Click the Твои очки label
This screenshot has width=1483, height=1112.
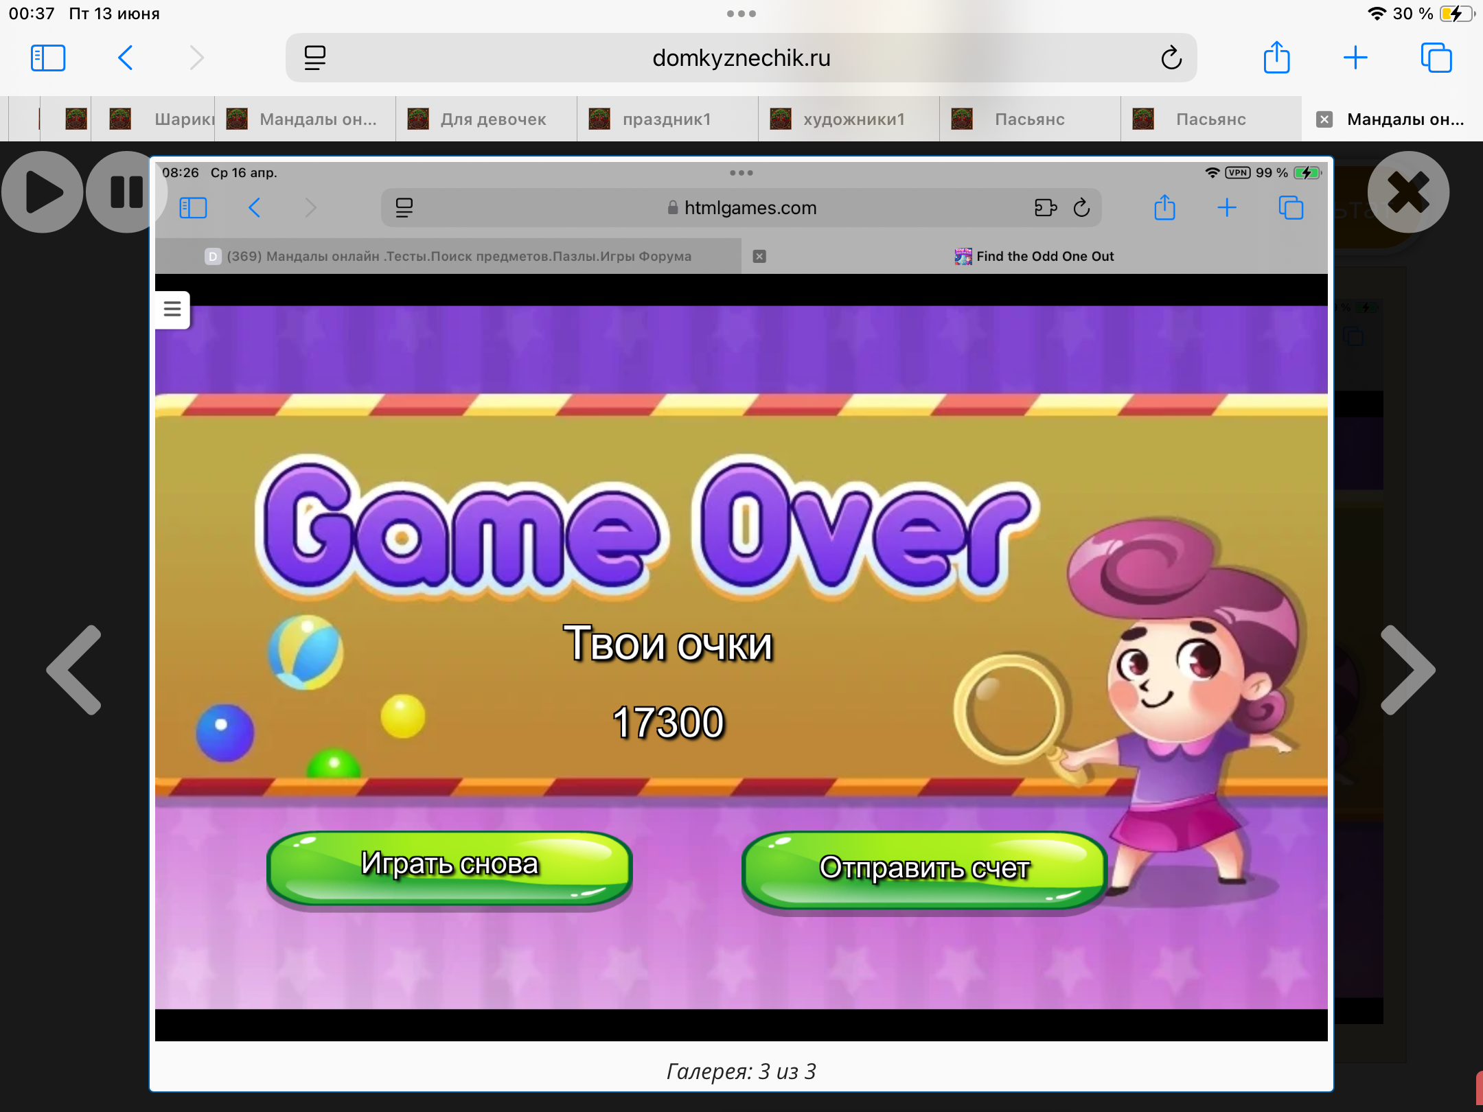click(668, 644)
